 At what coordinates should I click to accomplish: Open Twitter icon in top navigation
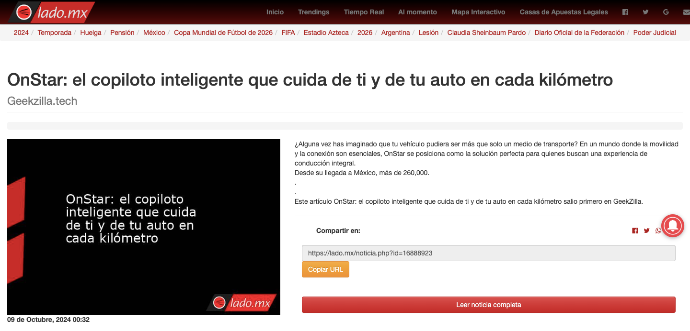(645, 12)
